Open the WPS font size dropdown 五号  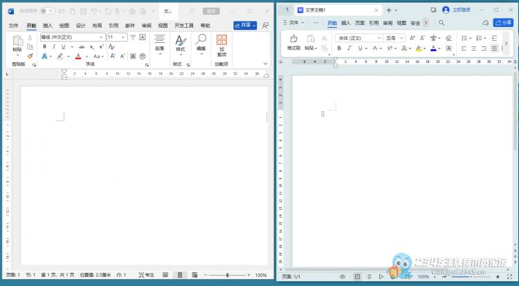pyautogui.click(x=394, y=38)
